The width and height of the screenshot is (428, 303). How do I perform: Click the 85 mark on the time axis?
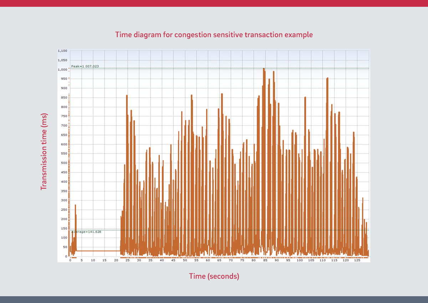point(265,260)
